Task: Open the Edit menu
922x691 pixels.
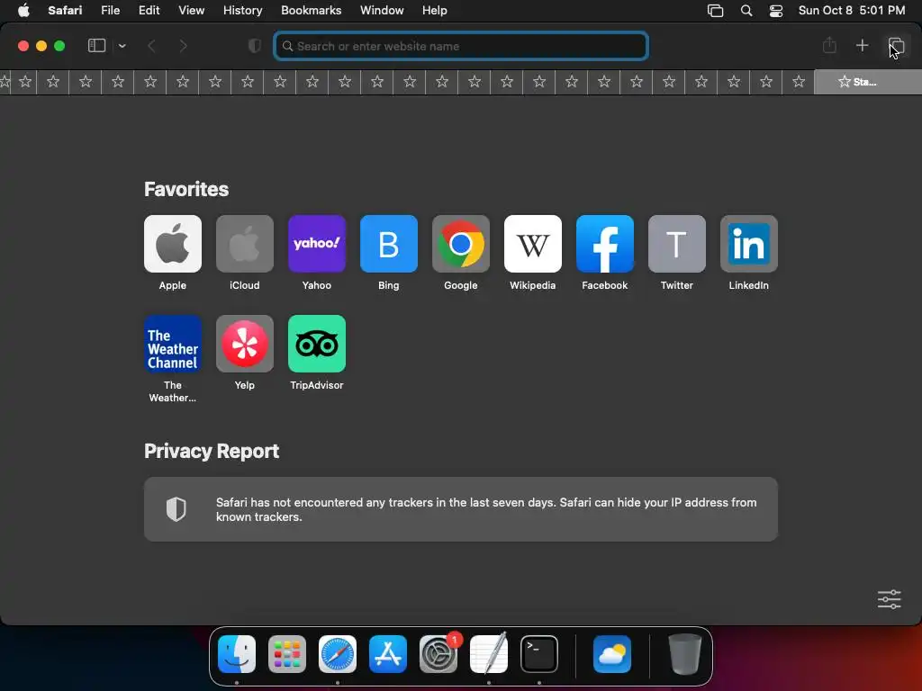Action: point(149,10)
